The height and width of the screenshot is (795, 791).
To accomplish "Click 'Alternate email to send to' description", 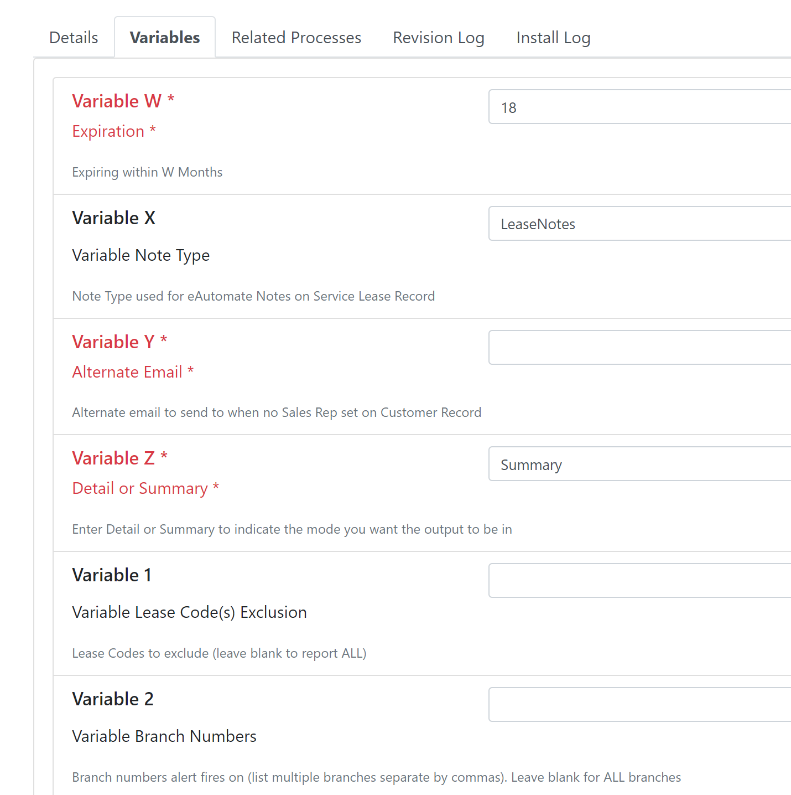I will pyautogui.click(x=277, y=412).
